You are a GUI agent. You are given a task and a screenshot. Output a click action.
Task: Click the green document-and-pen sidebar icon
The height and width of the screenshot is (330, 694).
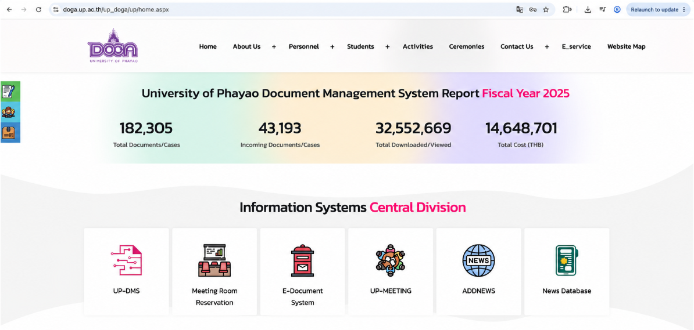coord(10,92)
